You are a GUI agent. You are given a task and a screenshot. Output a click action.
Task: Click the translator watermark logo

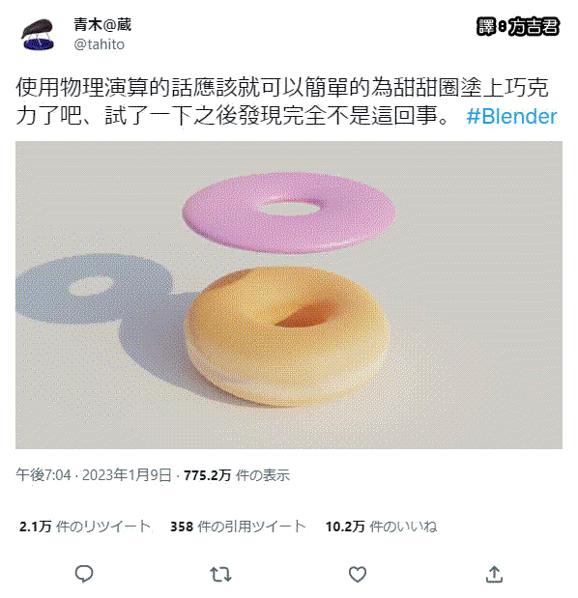(518, 27)
